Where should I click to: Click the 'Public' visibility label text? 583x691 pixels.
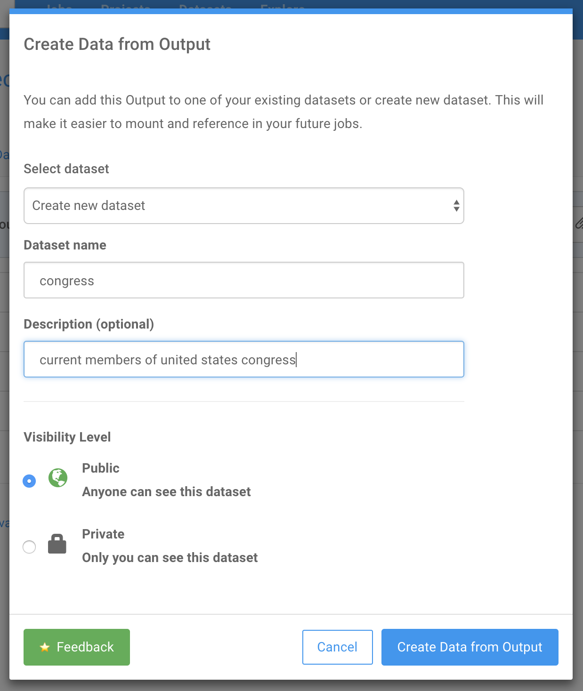101,468
